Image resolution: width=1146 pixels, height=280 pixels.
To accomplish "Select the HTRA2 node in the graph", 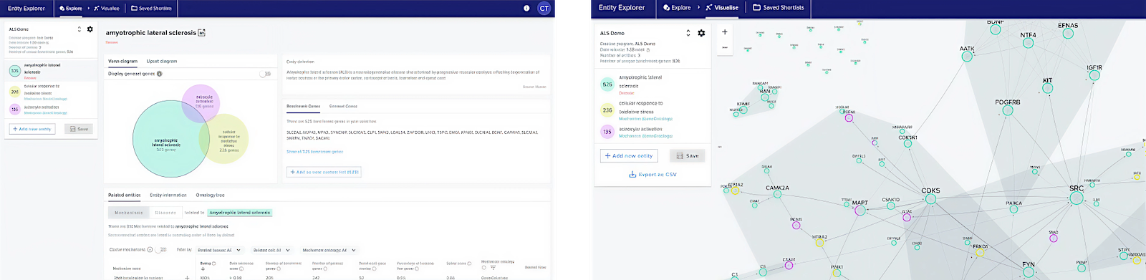I will pos(819,243).
